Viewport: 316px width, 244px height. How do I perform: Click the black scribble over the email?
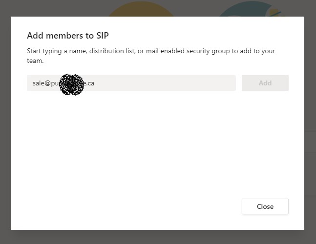click(x=72, y=84)
